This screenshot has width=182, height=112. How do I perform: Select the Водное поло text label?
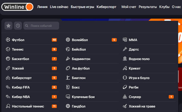click(139, 59)
